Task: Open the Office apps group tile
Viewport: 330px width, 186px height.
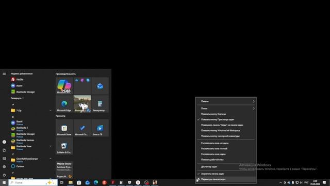Action: click(x=82, y=86)
